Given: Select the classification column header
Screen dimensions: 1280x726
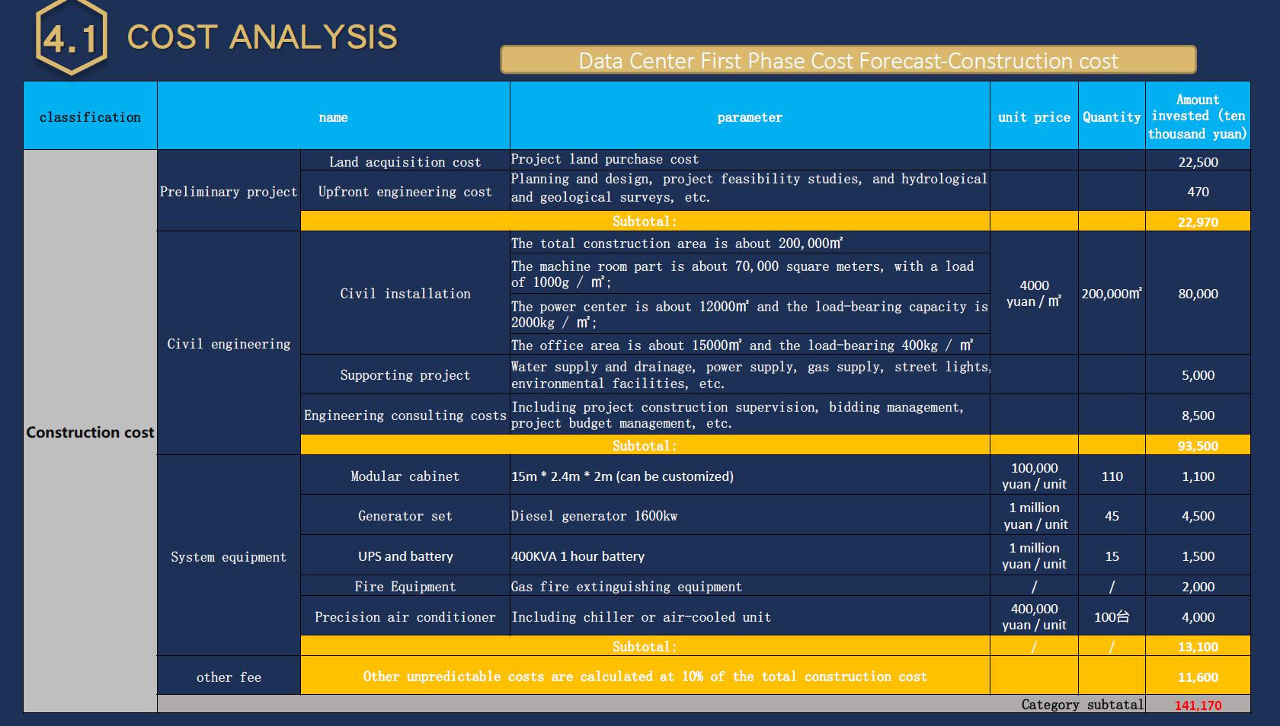Looking at the screenshot, I should pyautogui.click(x=90, y=116).
